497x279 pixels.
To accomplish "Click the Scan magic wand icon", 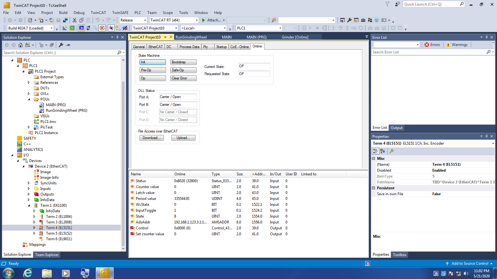I will (95, 28).
